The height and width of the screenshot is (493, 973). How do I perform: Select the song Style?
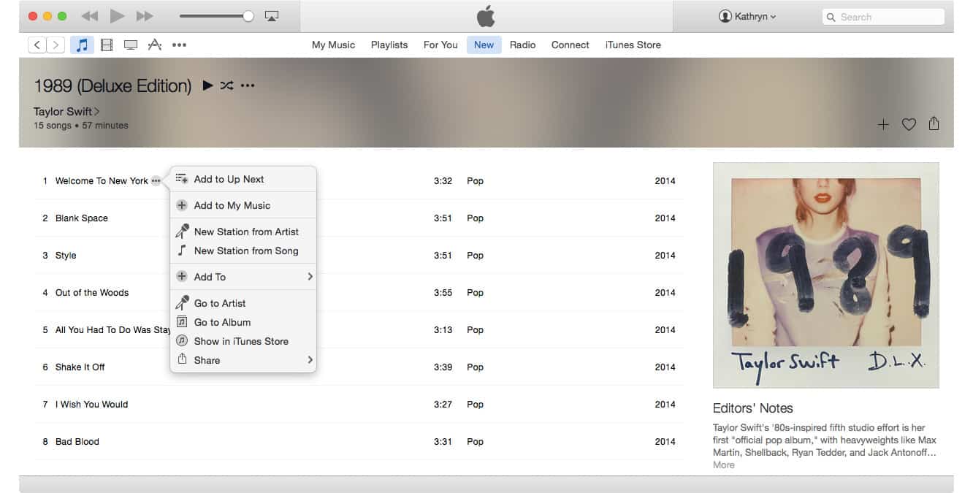click(x=66, y=256)
